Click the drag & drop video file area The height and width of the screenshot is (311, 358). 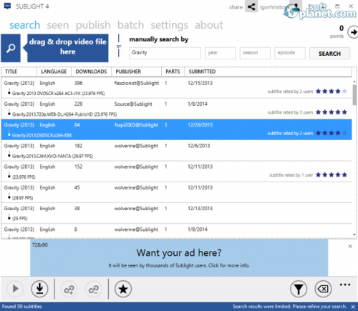[68, 48]
